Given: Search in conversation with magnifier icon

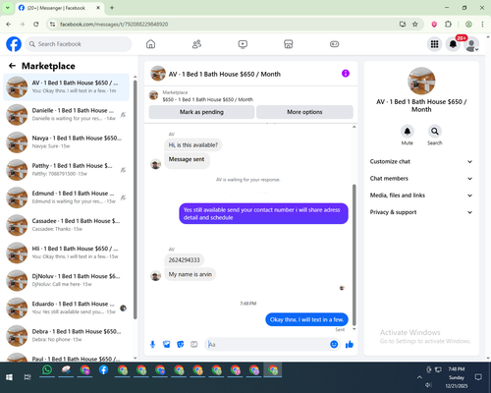Looking at the screenshot, I should pos(435,132).
